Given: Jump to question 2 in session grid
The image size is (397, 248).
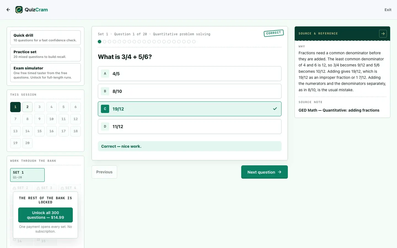Looking at the screenshot, I should (x=27, y=107).
